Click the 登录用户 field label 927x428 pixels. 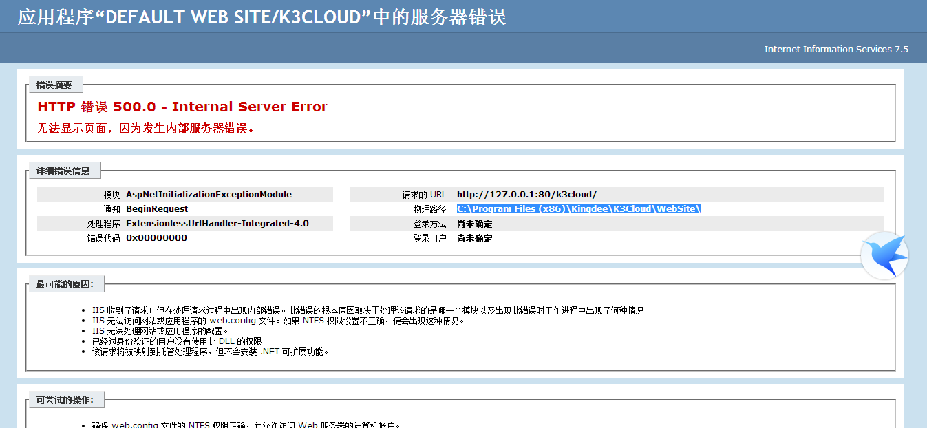429,238
